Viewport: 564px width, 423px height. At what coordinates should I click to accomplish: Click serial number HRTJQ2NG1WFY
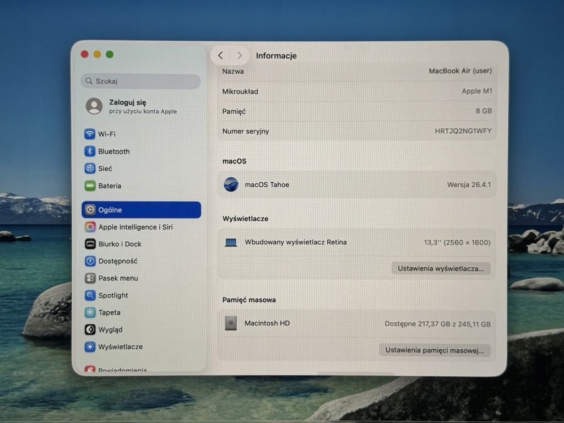463,131
